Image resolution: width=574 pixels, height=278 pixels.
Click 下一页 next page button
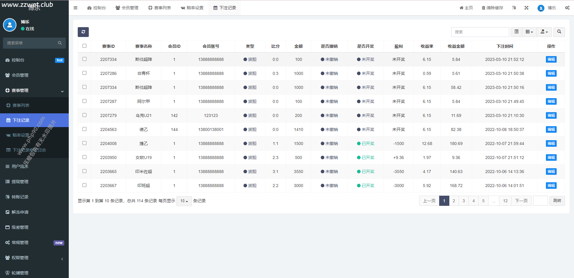(x=521, y=201)
